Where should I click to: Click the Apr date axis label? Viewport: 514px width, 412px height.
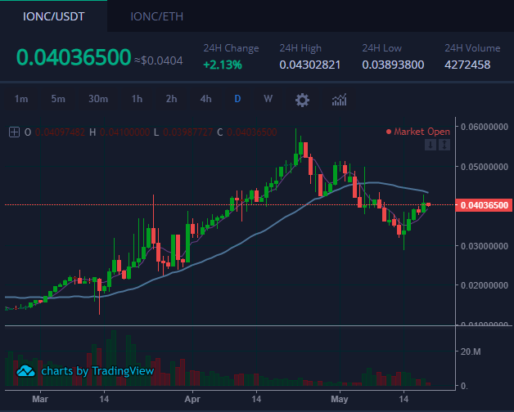pos(192,399)
